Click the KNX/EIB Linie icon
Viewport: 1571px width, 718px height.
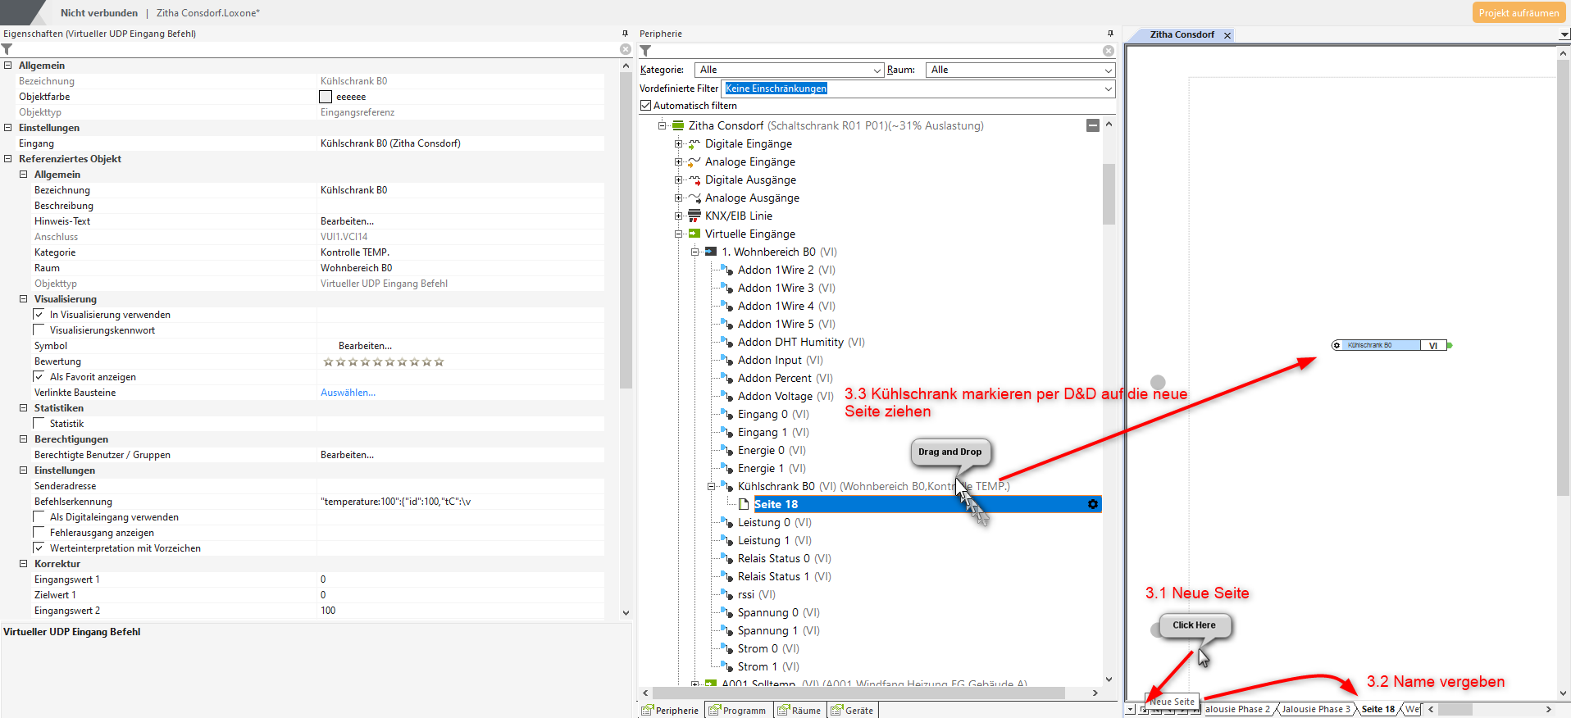[694, 216]
